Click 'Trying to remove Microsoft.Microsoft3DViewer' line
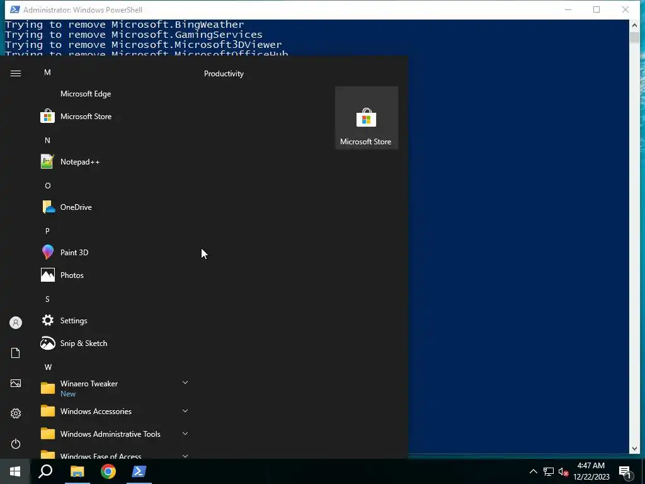This screenshot has width=645, height=484. [144, 45]
